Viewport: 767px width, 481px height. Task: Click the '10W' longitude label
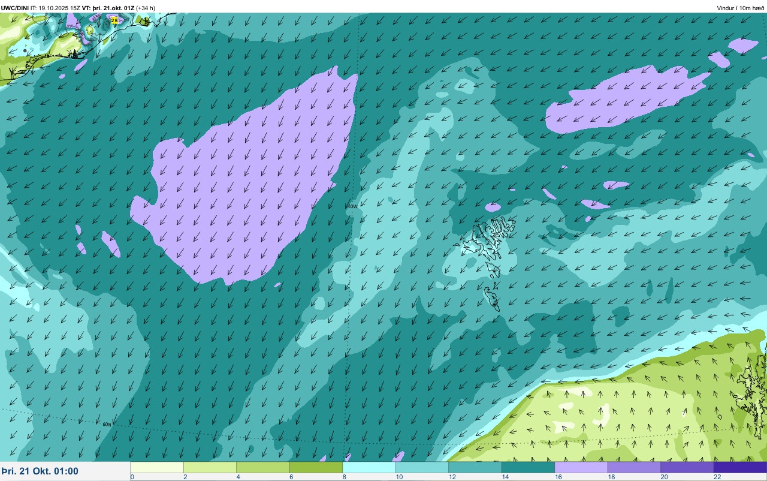(x=352, y=206)
